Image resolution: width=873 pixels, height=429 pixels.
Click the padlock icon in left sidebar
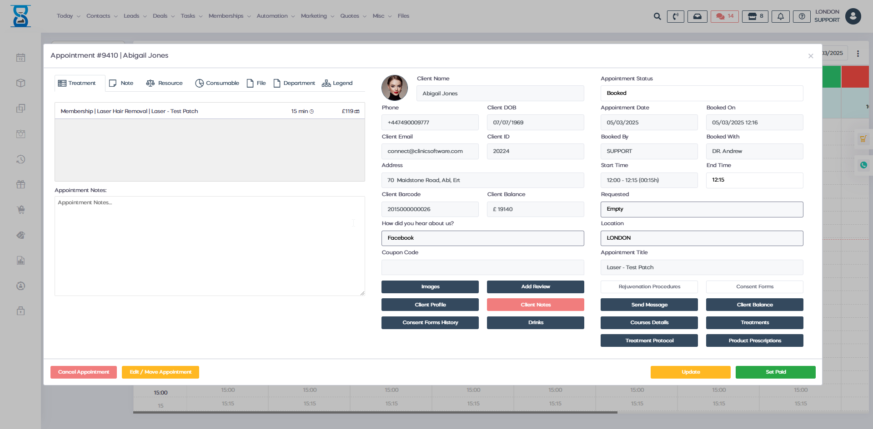(20, 311)
